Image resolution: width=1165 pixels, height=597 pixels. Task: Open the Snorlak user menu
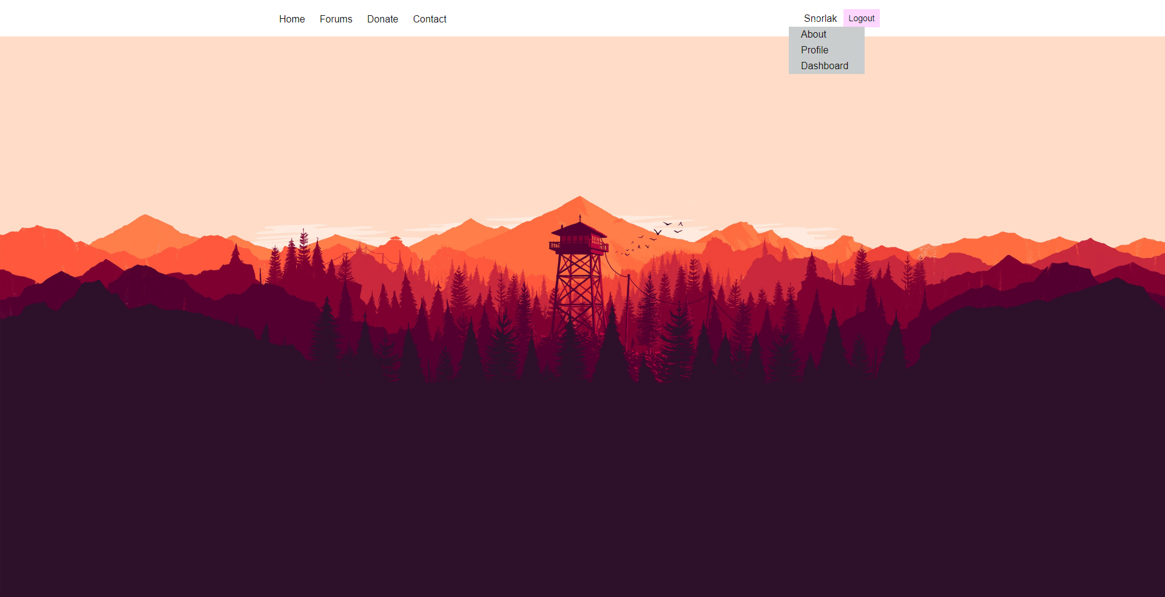tap(820, 18)
